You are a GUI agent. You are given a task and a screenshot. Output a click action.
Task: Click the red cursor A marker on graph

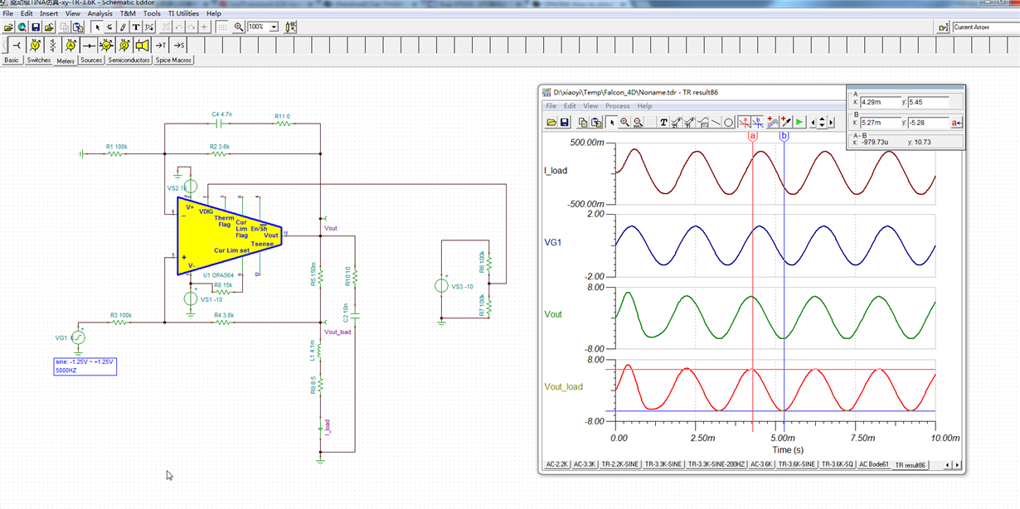coord(752,136)
